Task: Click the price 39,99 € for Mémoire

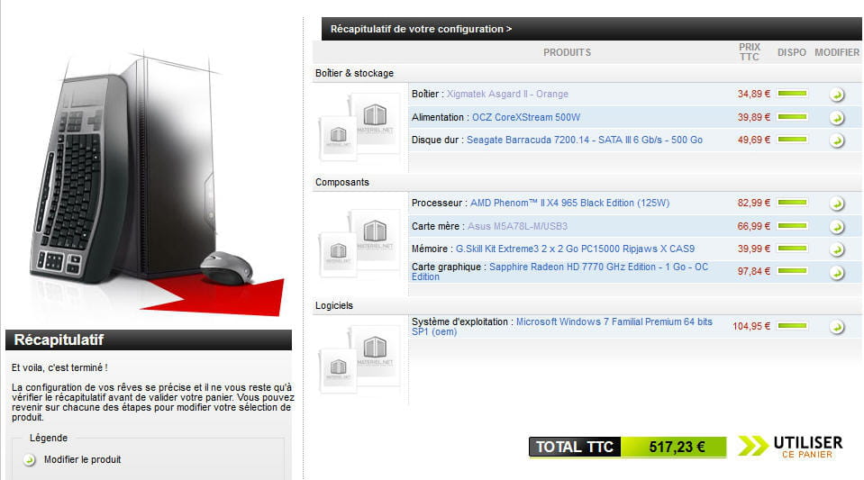Action: tap(754, 249)
